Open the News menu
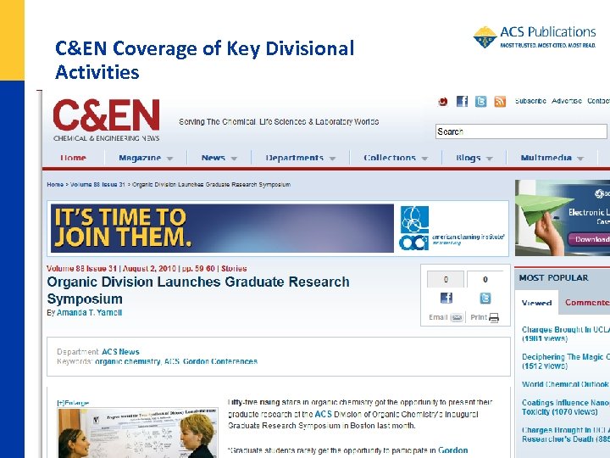The height and width of the screenshot is (458, 610). (x=213, y=158)
